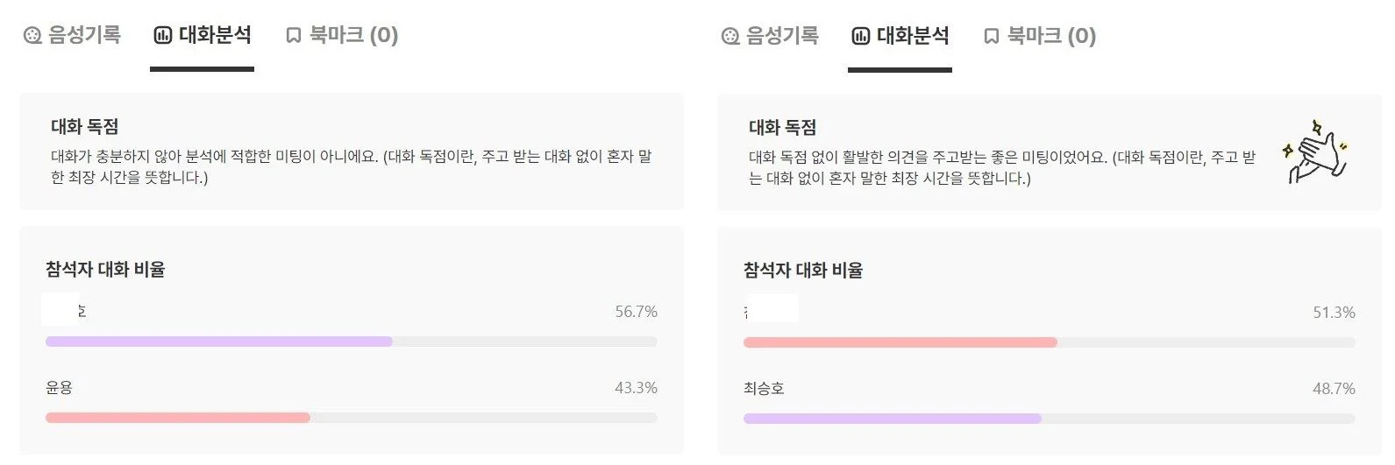This screenshot has height=465, width=1395.
Task: Select the 음성기록 icon in the right panel
Action: tap(730, 37)
